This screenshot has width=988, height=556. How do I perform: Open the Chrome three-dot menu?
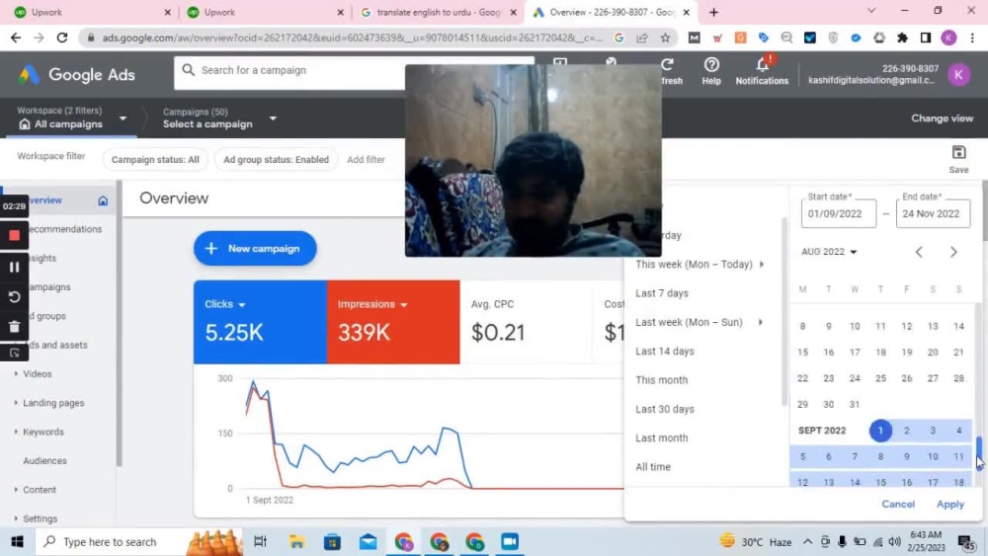[972, 38]
